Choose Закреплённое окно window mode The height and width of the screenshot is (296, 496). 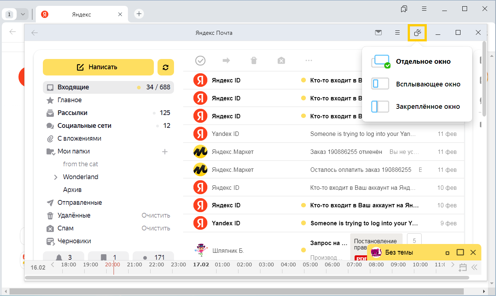tap(427, 107)
